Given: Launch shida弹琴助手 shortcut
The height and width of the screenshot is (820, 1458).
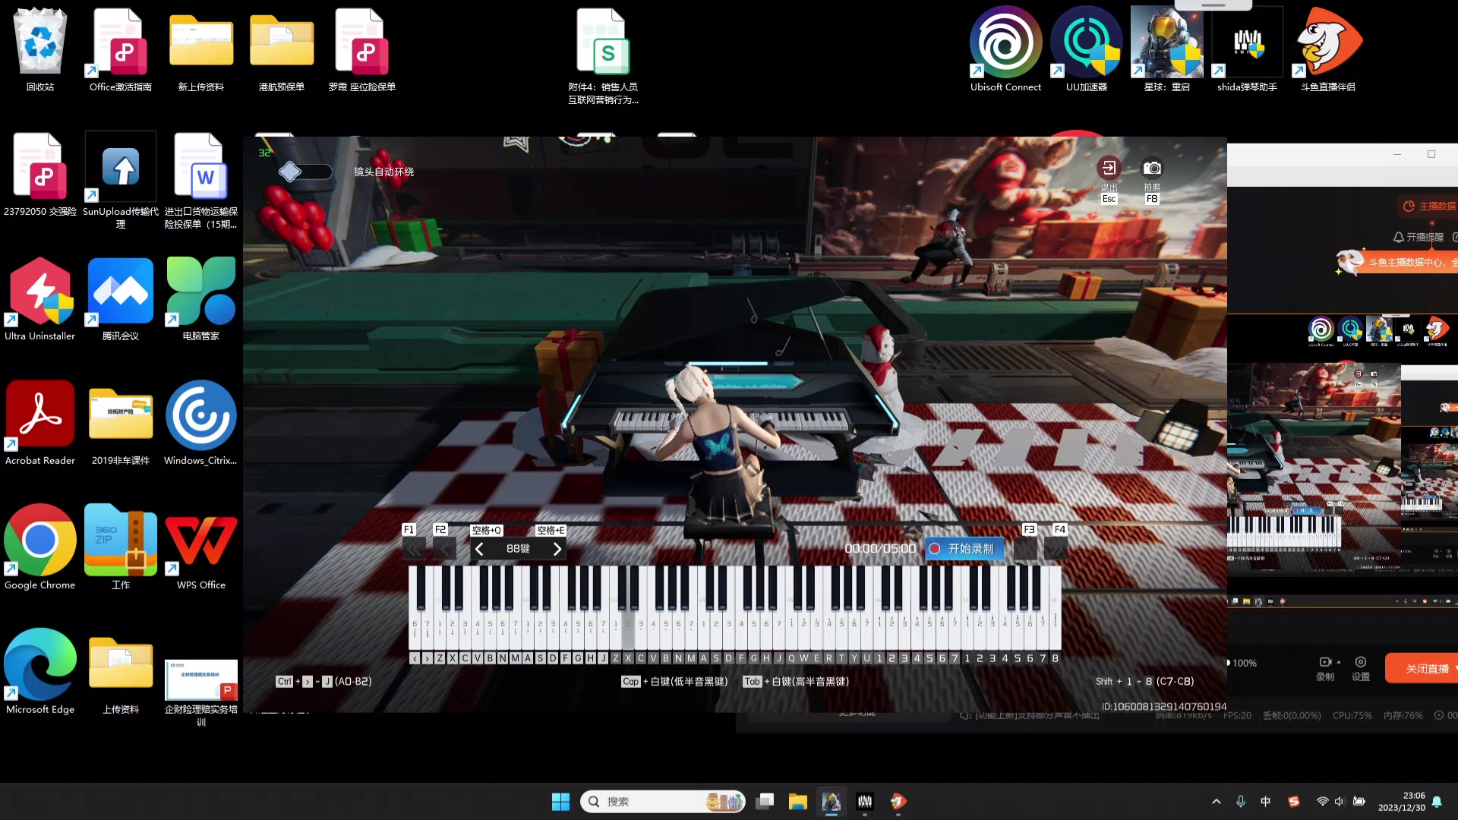Looking at the screenshot, I should pyautogui.click(x=1248, y=50).
